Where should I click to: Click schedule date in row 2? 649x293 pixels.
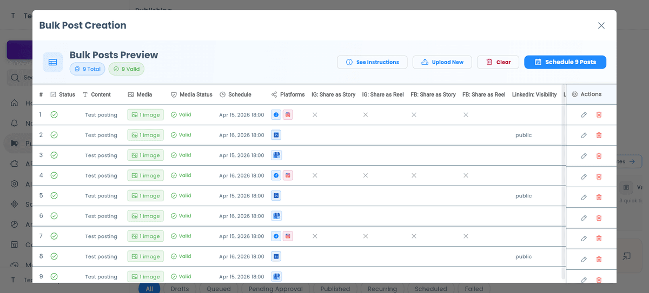click(x=242, y=135)
